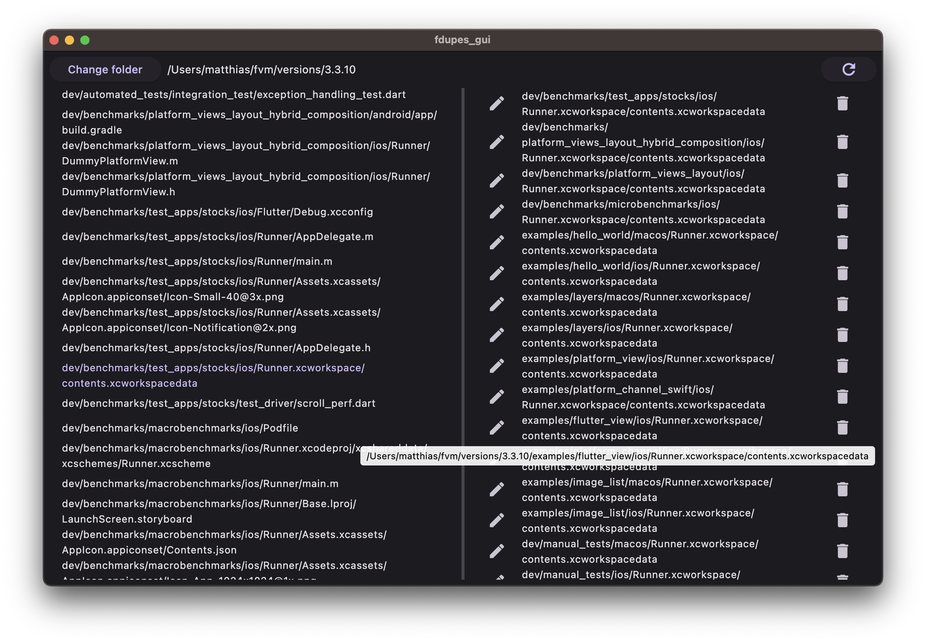Screen dimensions: 926x643
Task: Click the Change folder button
Action: [105, 69]
